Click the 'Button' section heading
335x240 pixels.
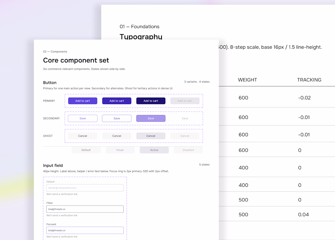50,82
